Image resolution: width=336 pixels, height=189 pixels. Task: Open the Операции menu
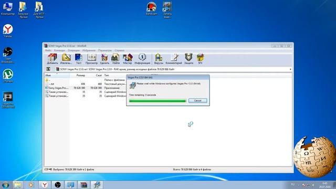[x=73, y=50]
